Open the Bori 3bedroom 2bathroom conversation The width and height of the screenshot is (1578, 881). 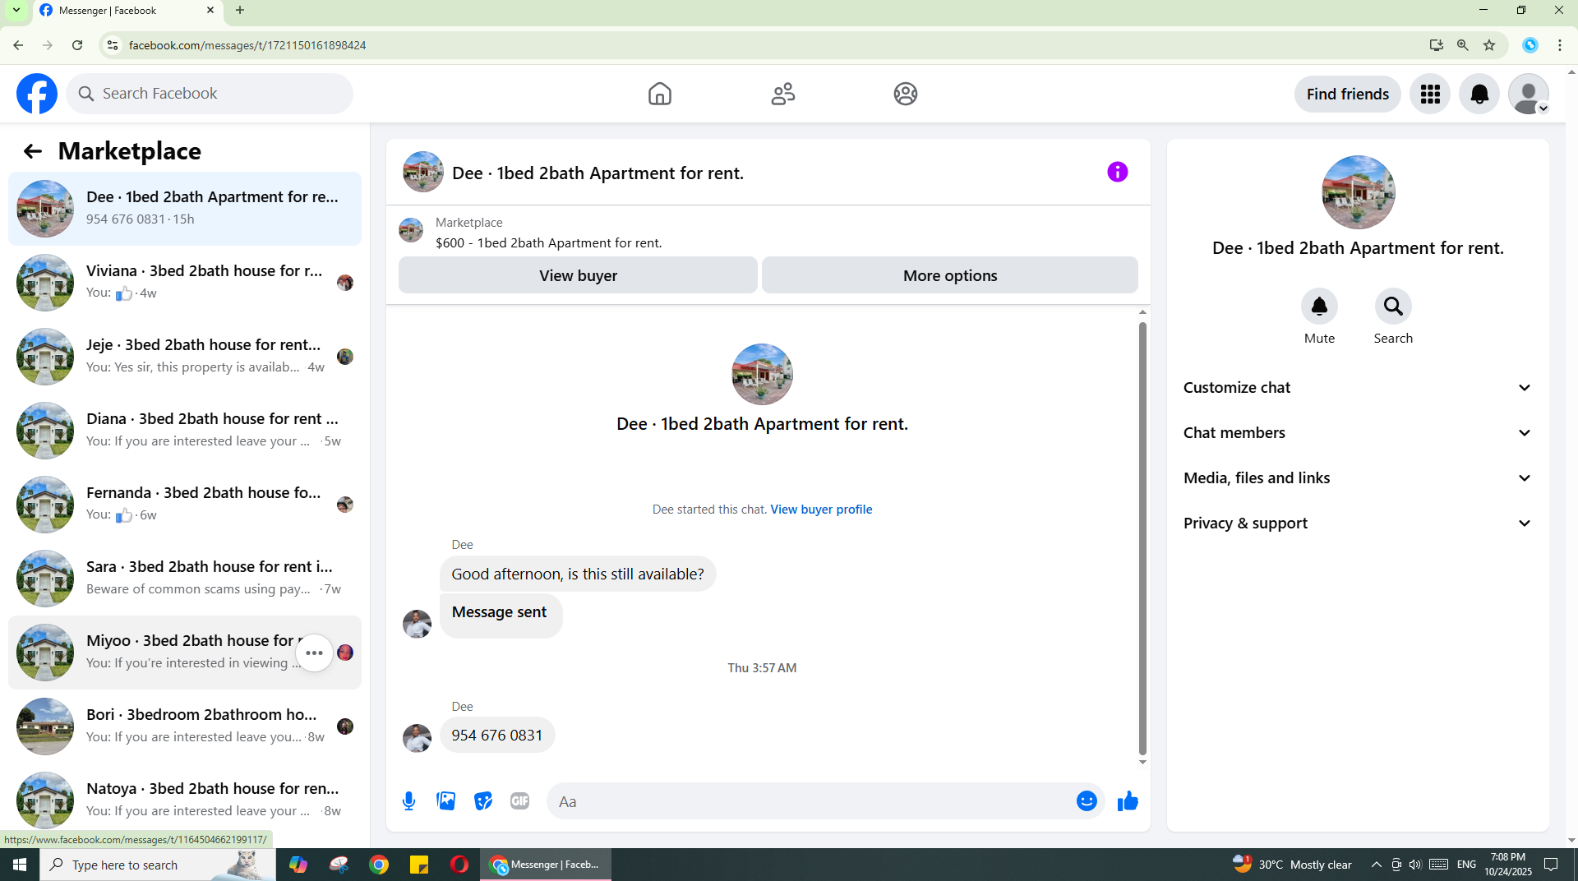[185, 726]
